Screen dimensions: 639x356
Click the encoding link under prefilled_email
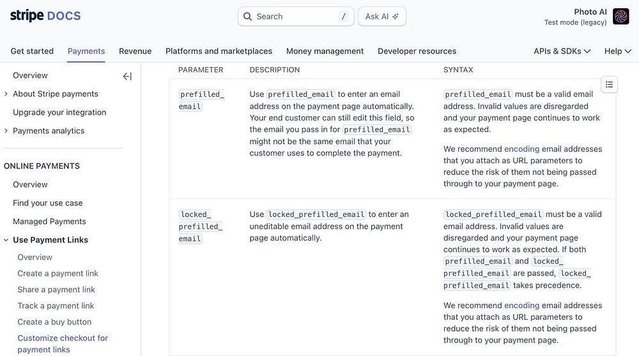pos(521,149)
